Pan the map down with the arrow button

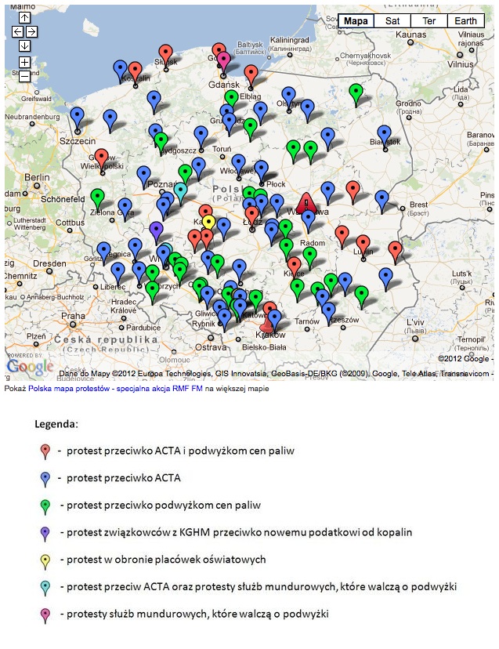24,45
